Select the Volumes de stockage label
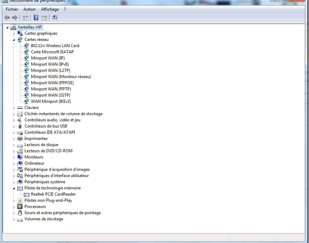 pos(44,219)
